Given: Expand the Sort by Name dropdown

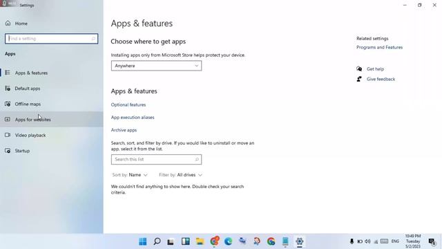Looking at the screenshot, I should 130,175.
